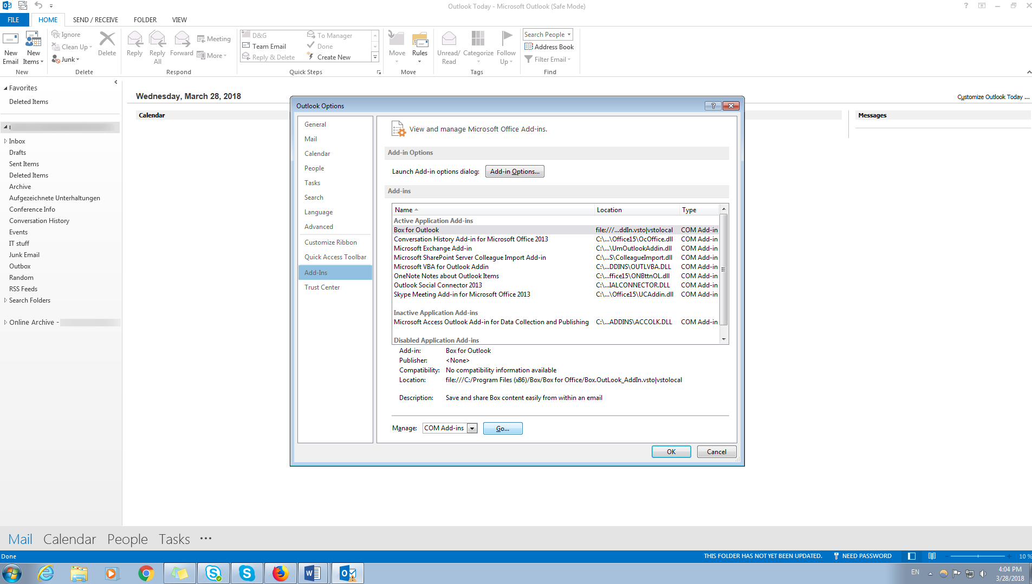Click OK in Outlook Options

click(671, 452)
